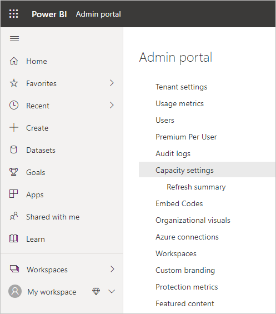
Task: Click the Apps grid icon
Action: click(14, 194)
